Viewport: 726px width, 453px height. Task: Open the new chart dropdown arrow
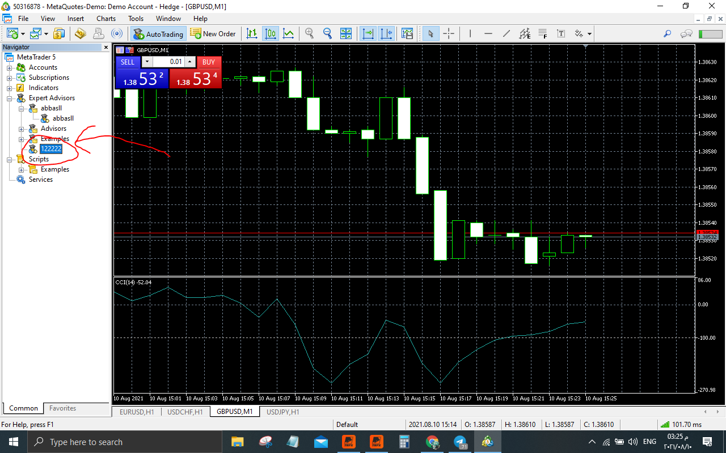(x=22, y=34)
